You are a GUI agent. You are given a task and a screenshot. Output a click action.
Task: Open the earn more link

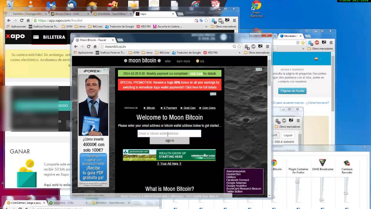click(x=183, y=61)
